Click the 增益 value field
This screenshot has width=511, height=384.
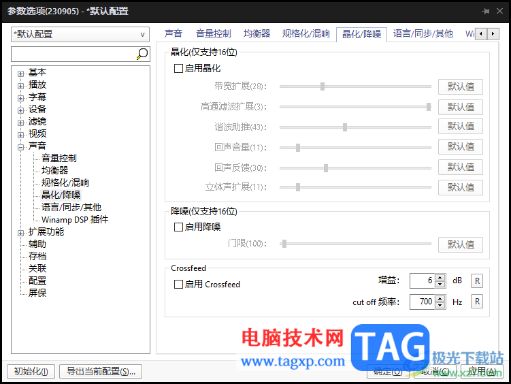click(x=423, y=281)
